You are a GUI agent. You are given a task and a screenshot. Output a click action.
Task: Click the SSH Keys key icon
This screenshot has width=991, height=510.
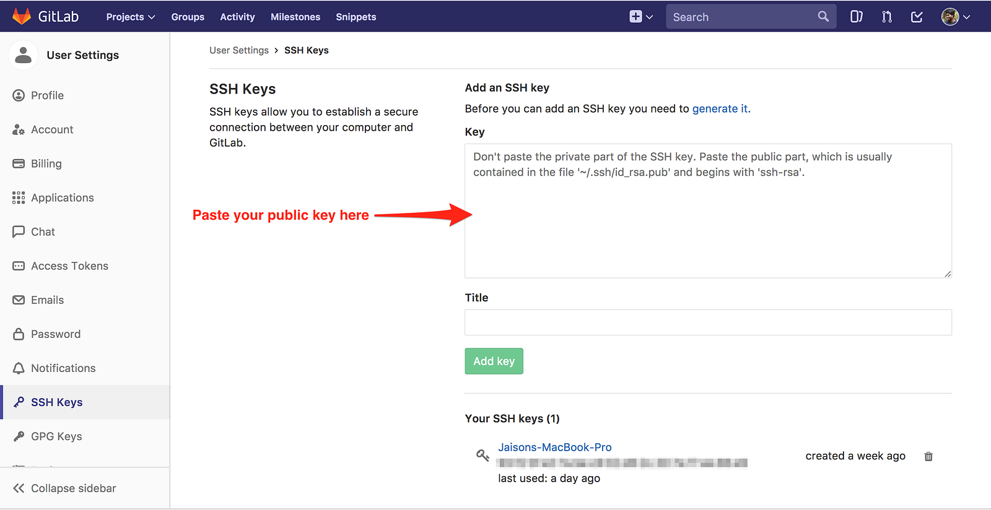point(19,402)
